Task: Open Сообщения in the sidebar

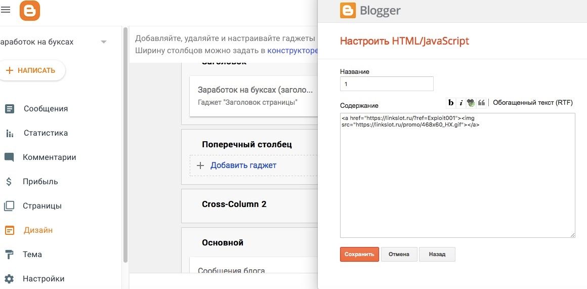Action: point(46,108)
